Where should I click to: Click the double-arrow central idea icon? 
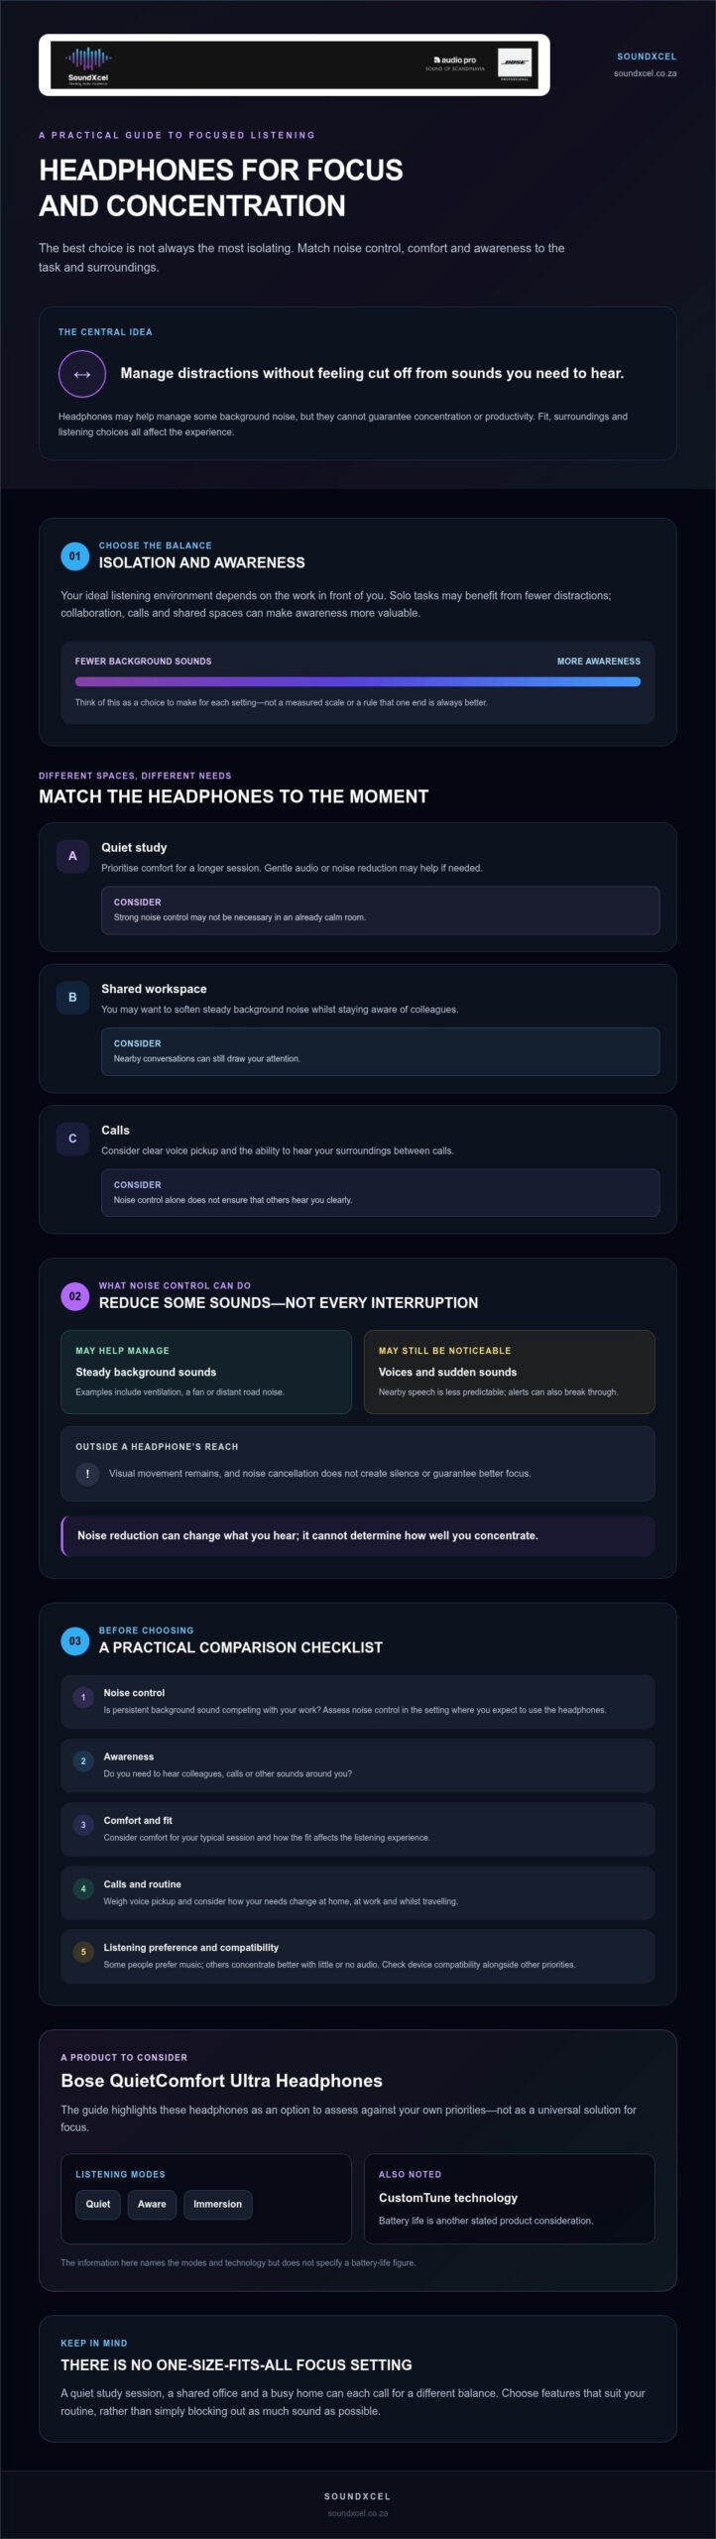[82, 374]
